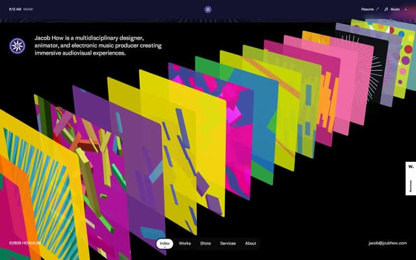The width and height of the screenshot is (416, 260).
Task: Click the Music label in header
Action: point(395,9)
